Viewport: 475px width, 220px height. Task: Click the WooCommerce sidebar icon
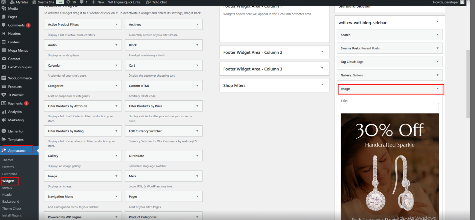point(4,78)
